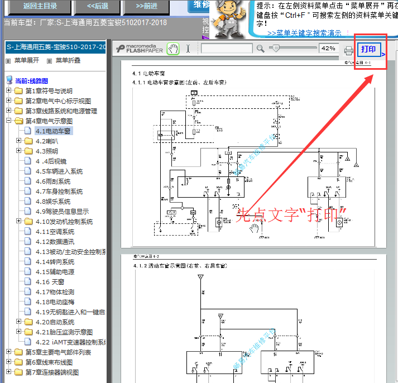The image size is (398, 383).
Task: Select the text selection cursor tool
Action: [x=188, y=49]
